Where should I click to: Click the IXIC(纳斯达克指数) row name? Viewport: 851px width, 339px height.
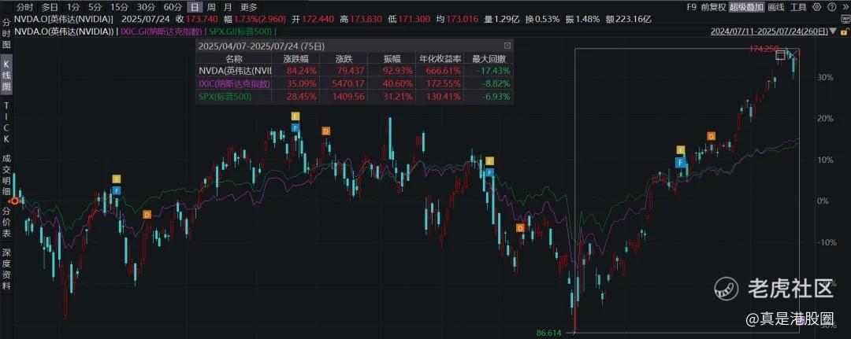234,84
